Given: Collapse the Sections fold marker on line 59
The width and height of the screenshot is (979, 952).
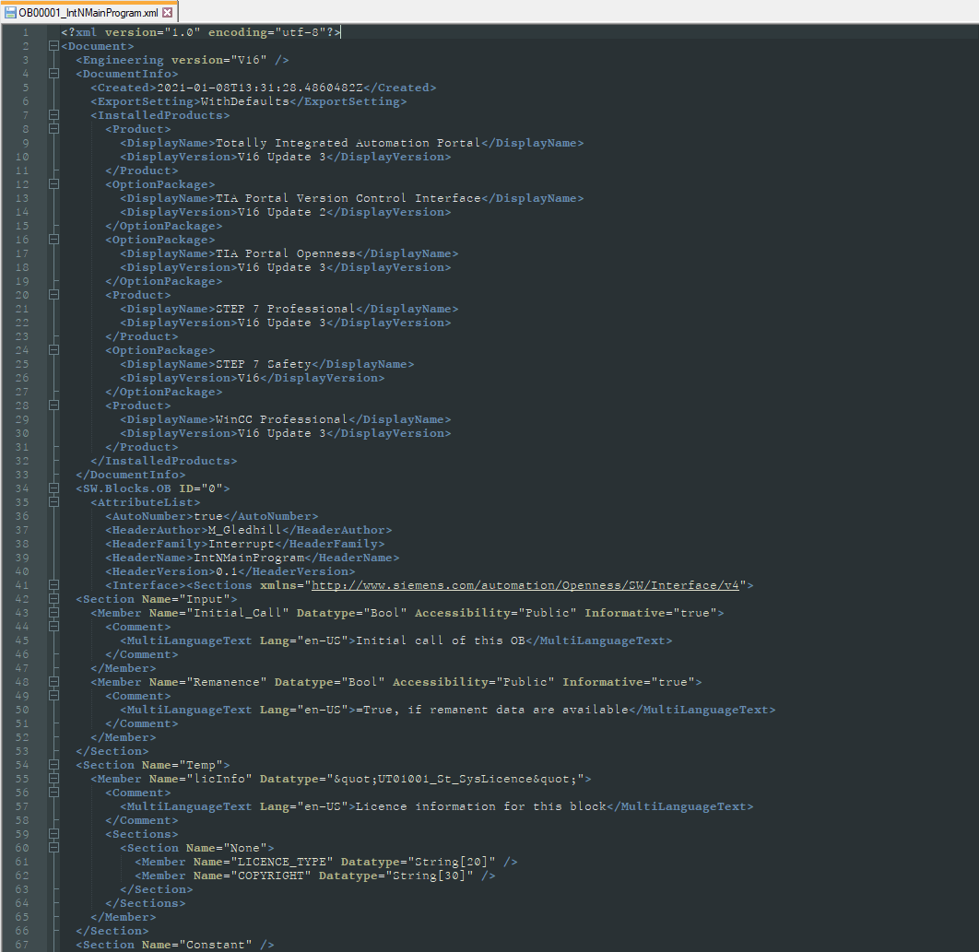Looking at the screenshot, I should pos(53,835).
